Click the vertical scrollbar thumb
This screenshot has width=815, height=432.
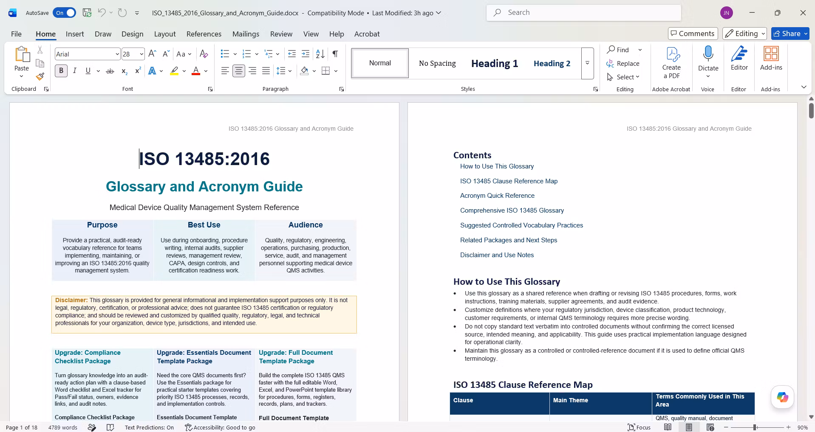[811, 111]
